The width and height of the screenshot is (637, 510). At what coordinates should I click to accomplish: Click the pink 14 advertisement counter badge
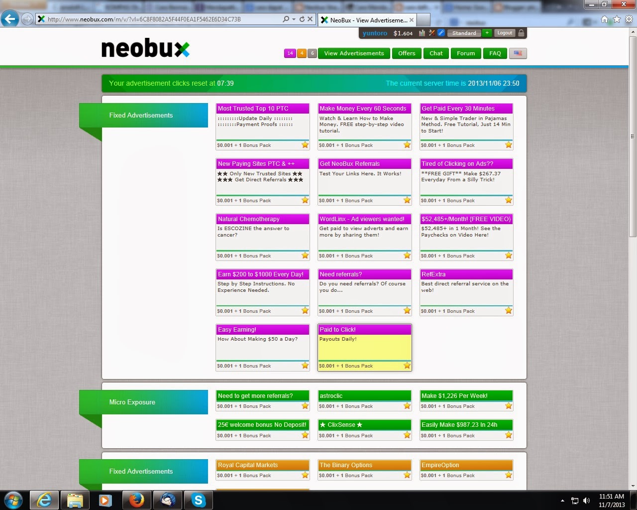pyautogui.click(x=291, y=53)
